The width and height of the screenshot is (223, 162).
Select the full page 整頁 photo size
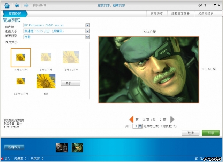coord(46,81)
